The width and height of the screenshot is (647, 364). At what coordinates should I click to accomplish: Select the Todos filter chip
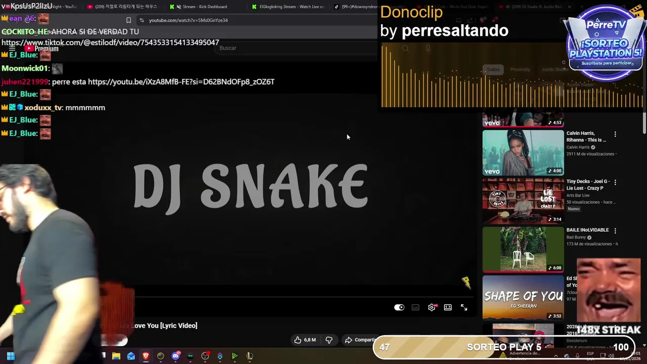point(493,69)
